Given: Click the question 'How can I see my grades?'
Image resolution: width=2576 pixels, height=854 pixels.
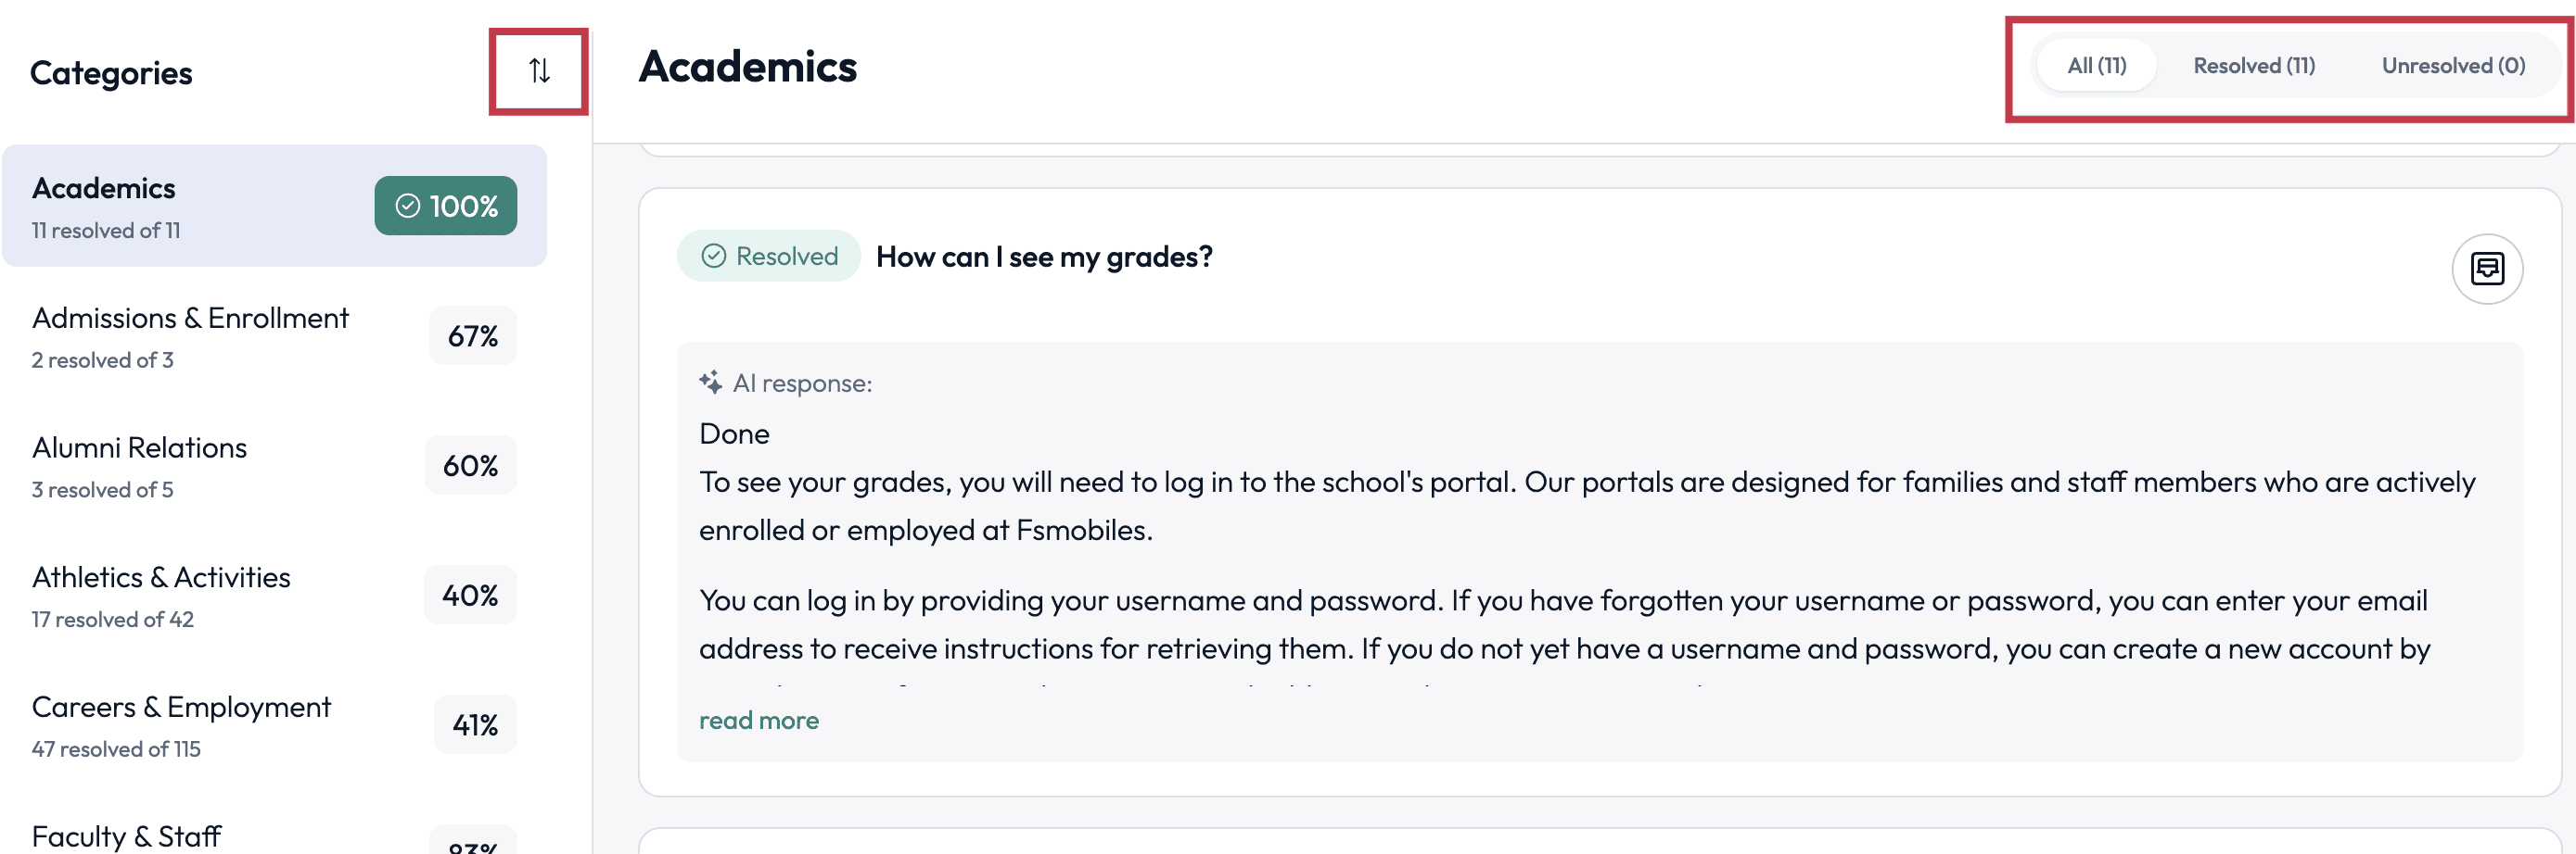Looking at the screenshot, I should [1044, 257].
